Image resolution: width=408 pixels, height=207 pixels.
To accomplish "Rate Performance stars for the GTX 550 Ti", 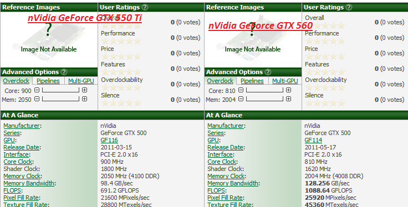I will click(x=121, y=41).
